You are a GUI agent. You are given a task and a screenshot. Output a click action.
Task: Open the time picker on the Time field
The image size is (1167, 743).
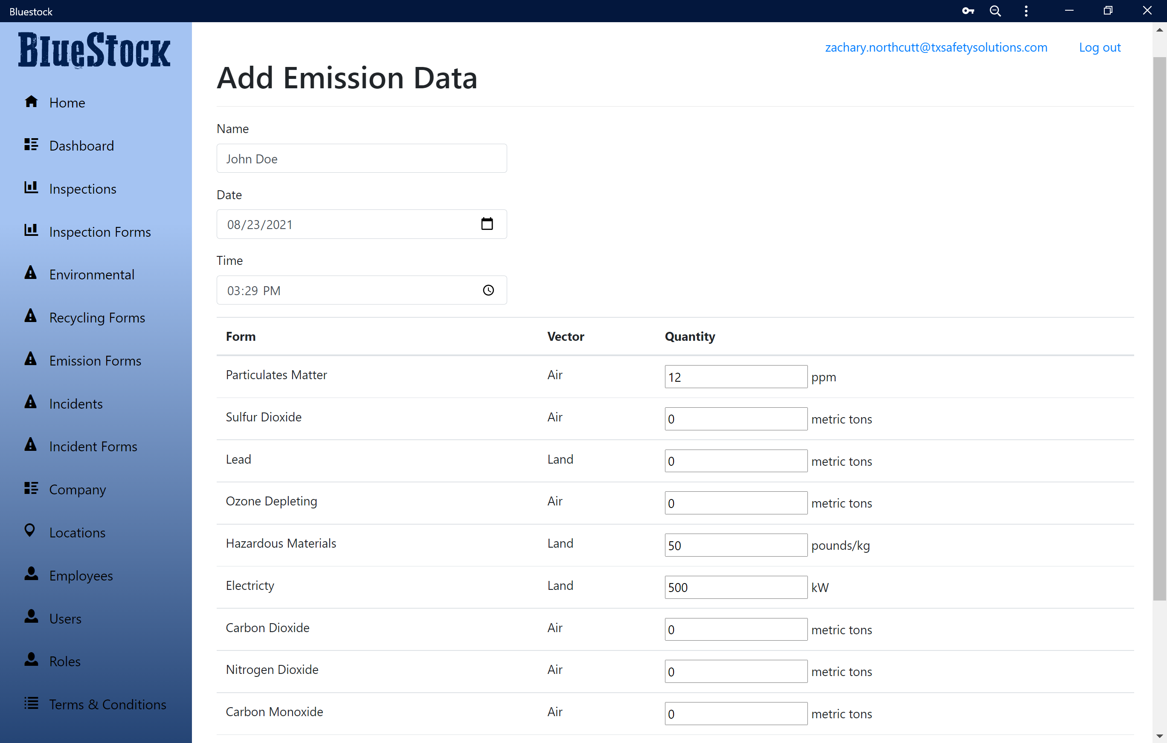[x=488, y=290]
